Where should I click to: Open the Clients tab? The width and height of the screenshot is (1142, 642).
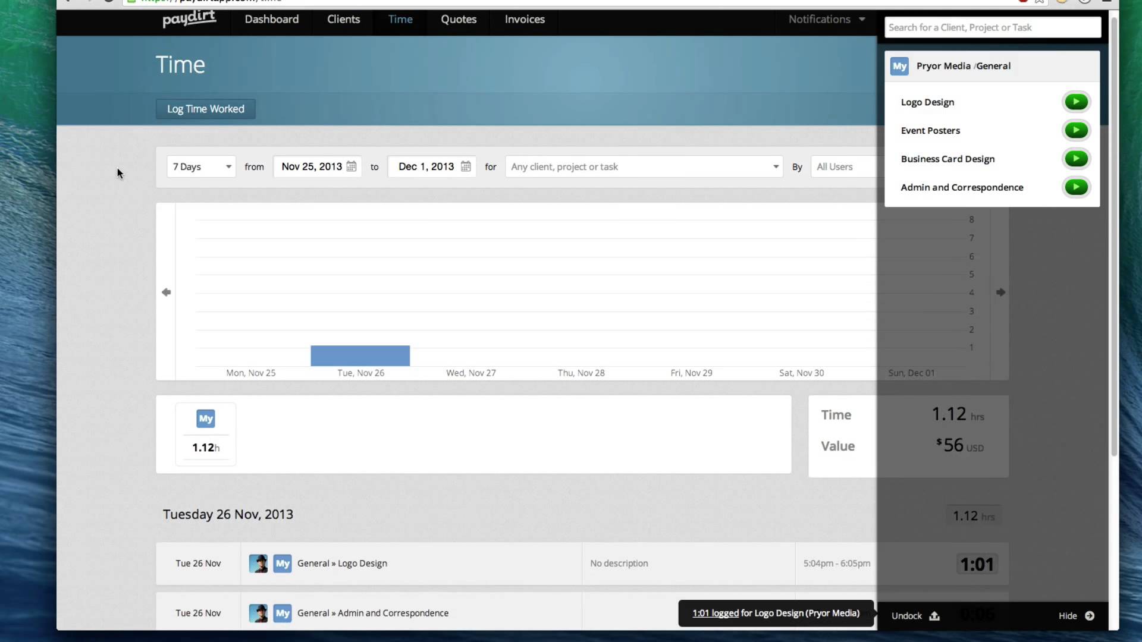(x=343, y=19)
